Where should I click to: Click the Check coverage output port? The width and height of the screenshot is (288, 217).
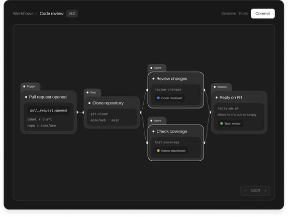pos(205,143)
